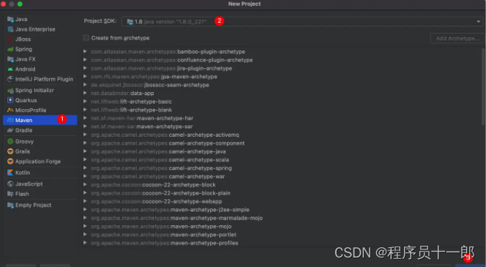This screenshot has height=267, width=486.
Task: Select the JavaScript globe icon
Action: [10, 184]
